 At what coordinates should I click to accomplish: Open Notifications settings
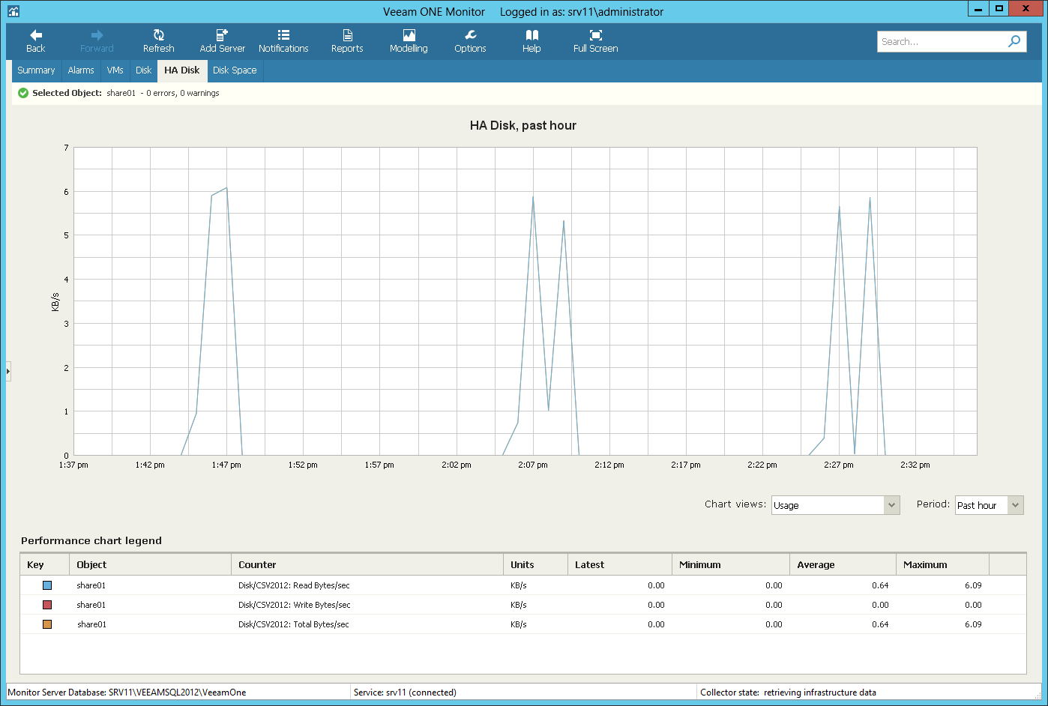pyautogui.click(x=283, y=41)
